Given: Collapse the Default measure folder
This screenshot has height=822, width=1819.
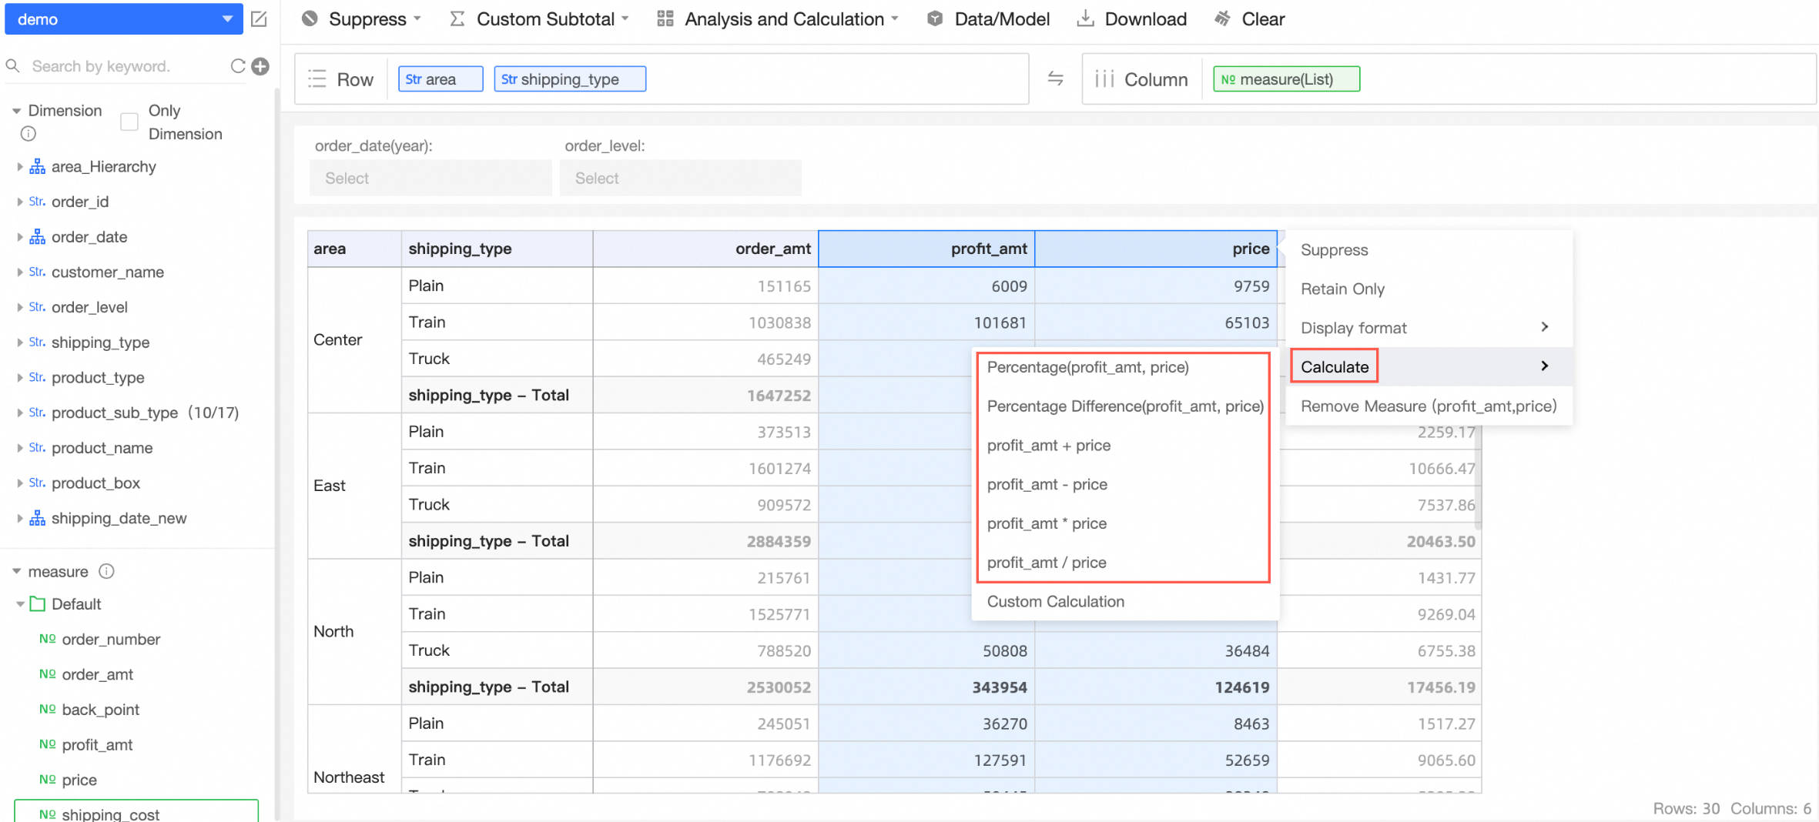Looking at the screenshot, I should [20, 604].
